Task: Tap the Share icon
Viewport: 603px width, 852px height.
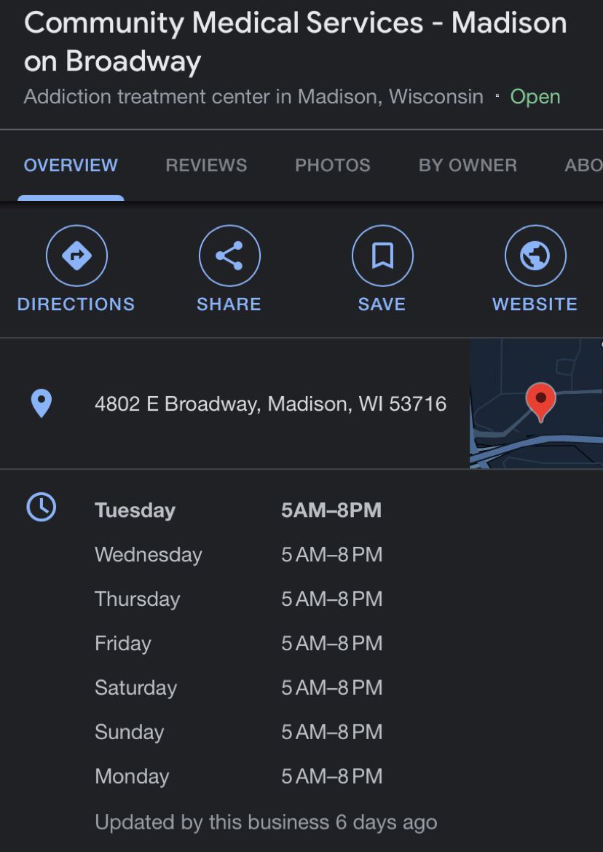Action: tap(229, 256)
